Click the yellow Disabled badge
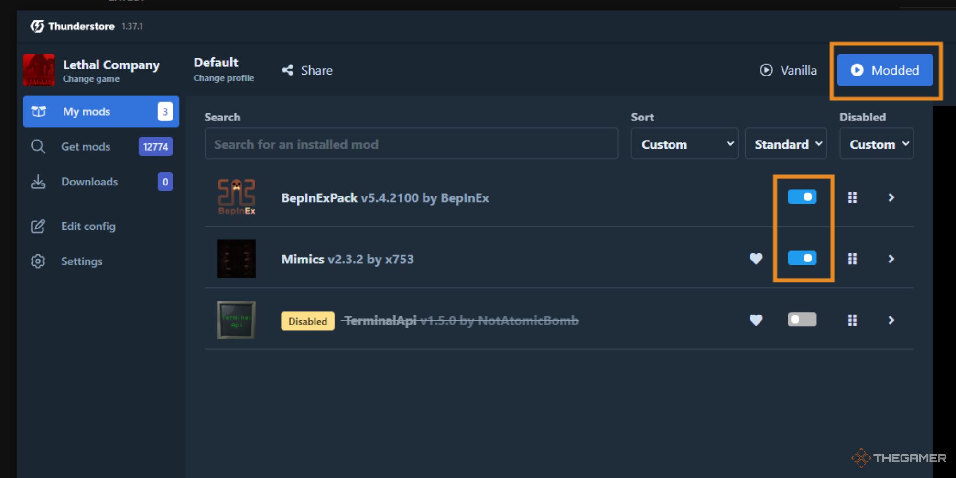Image resolution: width=956 pixels, height=478 pixels. click(x=308, y=321)
